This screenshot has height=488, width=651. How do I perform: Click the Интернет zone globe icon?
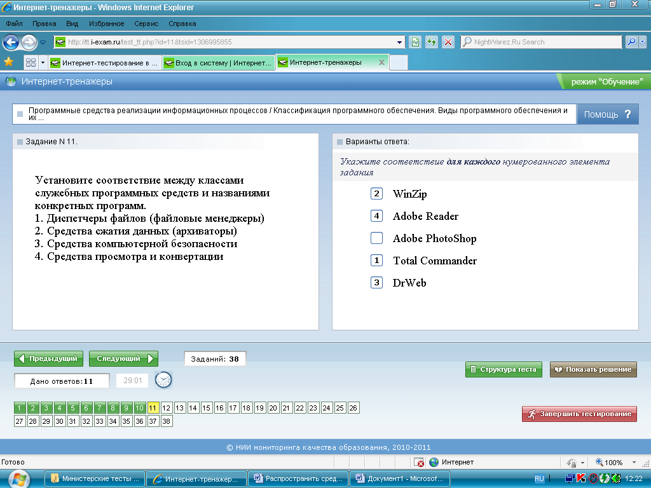coord(434,462)
